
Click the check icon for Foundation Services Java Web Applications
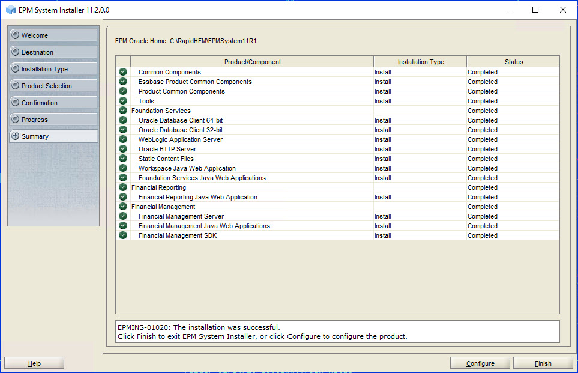[x=123, y=177]
